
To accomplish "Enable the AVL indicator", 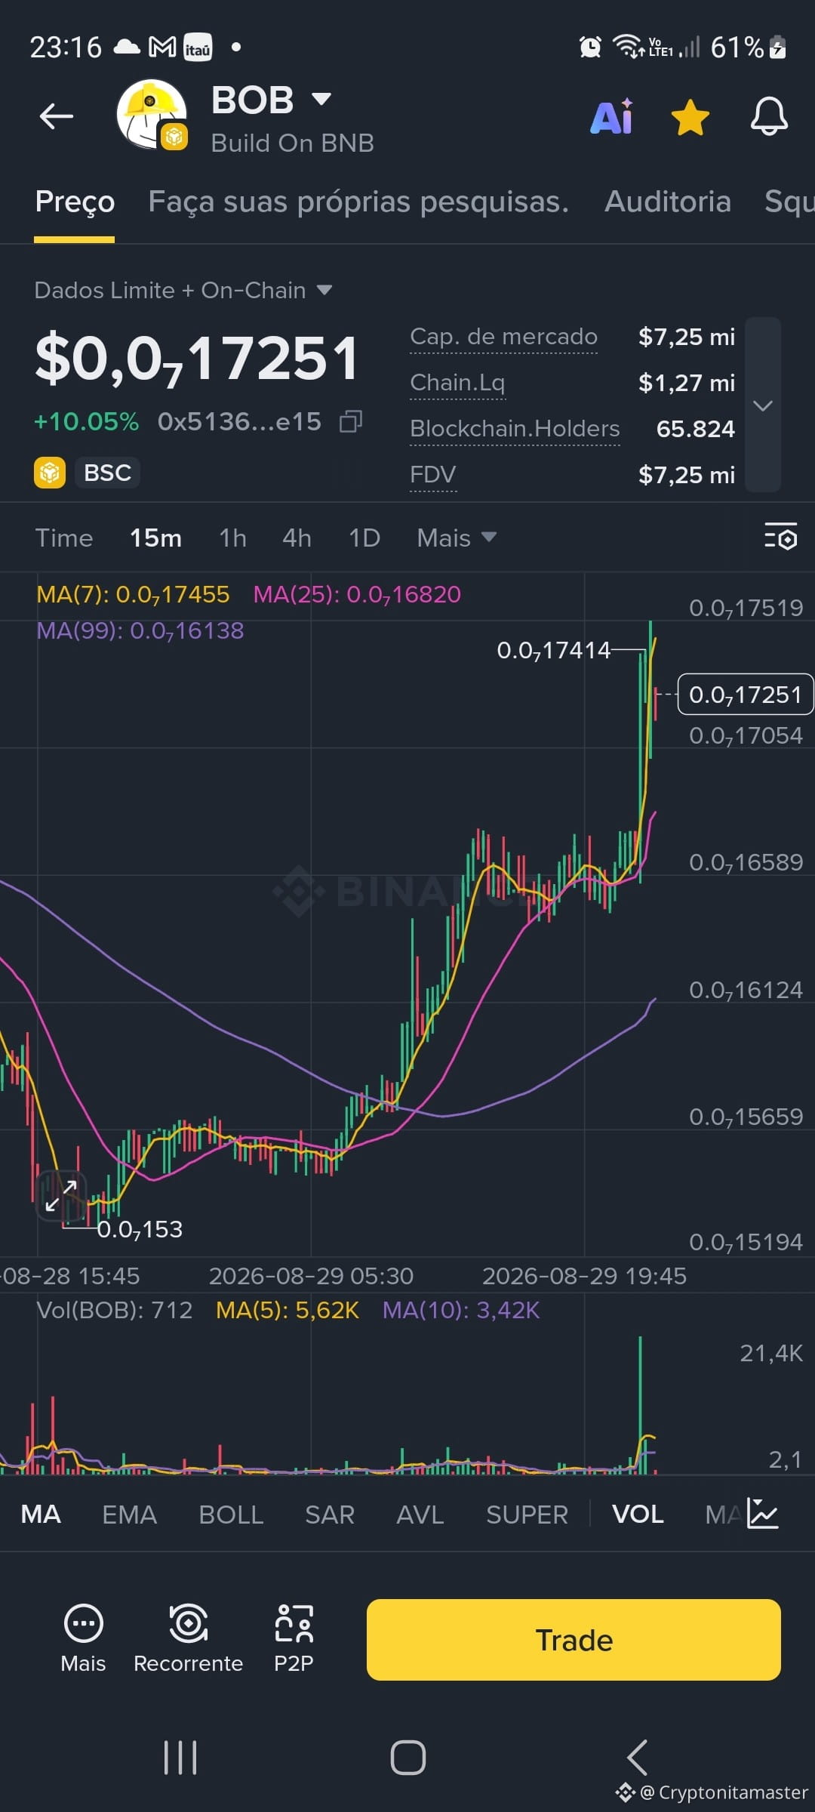I will tap(420, 1515).
